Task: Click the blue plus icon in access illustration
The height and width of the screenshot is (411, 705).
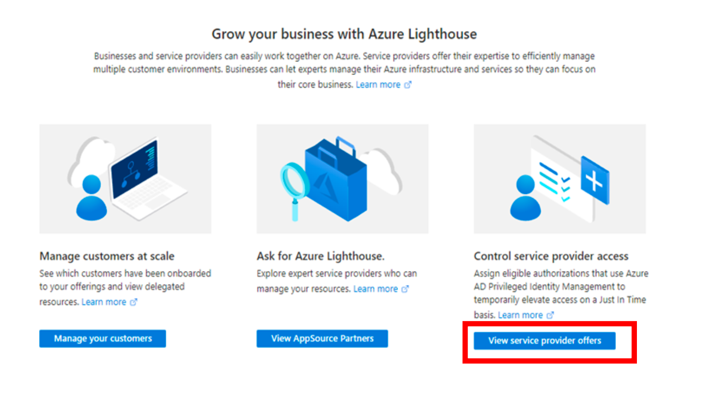Action: [x=595, y=180]
